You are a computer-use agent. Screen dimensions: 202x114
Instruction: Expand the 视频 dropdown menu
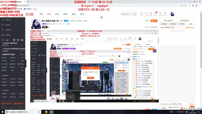tap(65, 14)
